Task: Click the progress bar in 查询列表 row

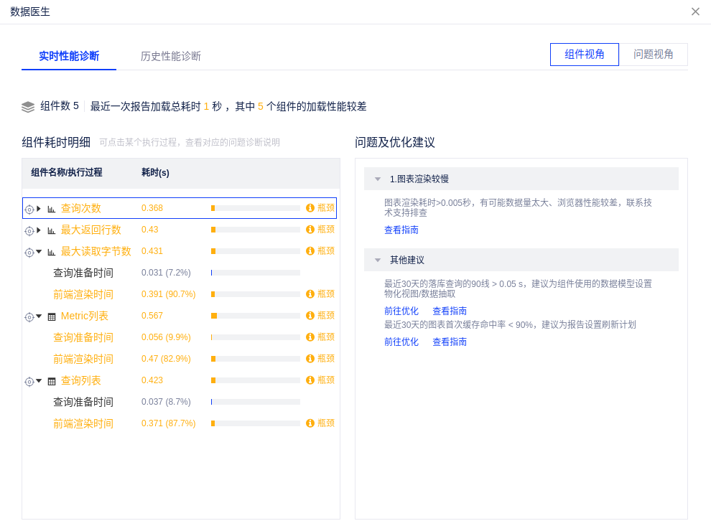Action: (x=255, y=380)
